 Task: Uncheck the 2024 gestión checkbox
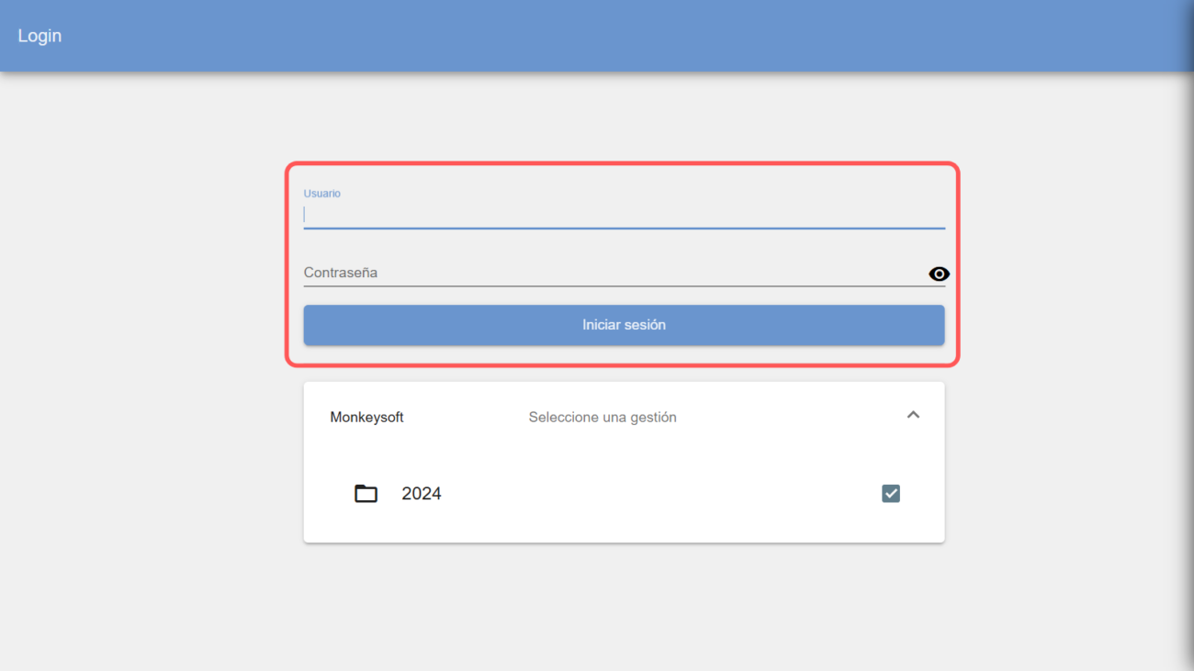[x=891, y=494]
